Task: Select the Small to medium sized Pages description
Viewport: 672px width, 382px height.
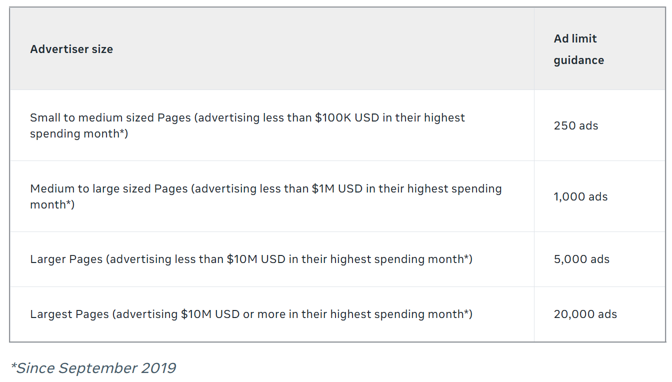Action: (247, 125)
